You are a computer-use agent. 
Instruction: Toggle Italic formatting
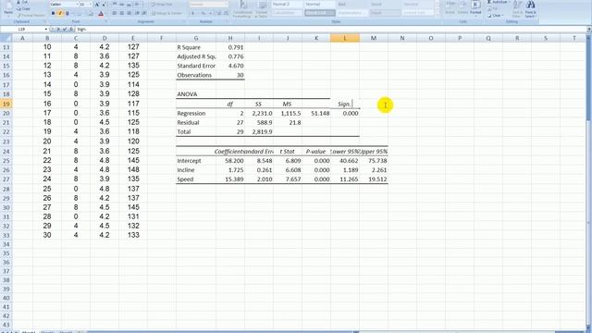click(59, 13)
